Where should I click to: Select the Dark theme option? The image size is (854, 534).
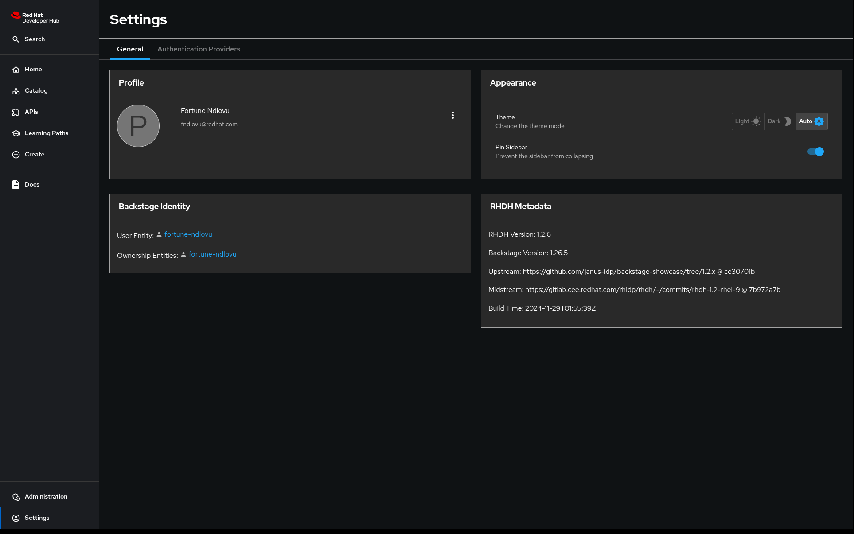(x=780, y=121)
